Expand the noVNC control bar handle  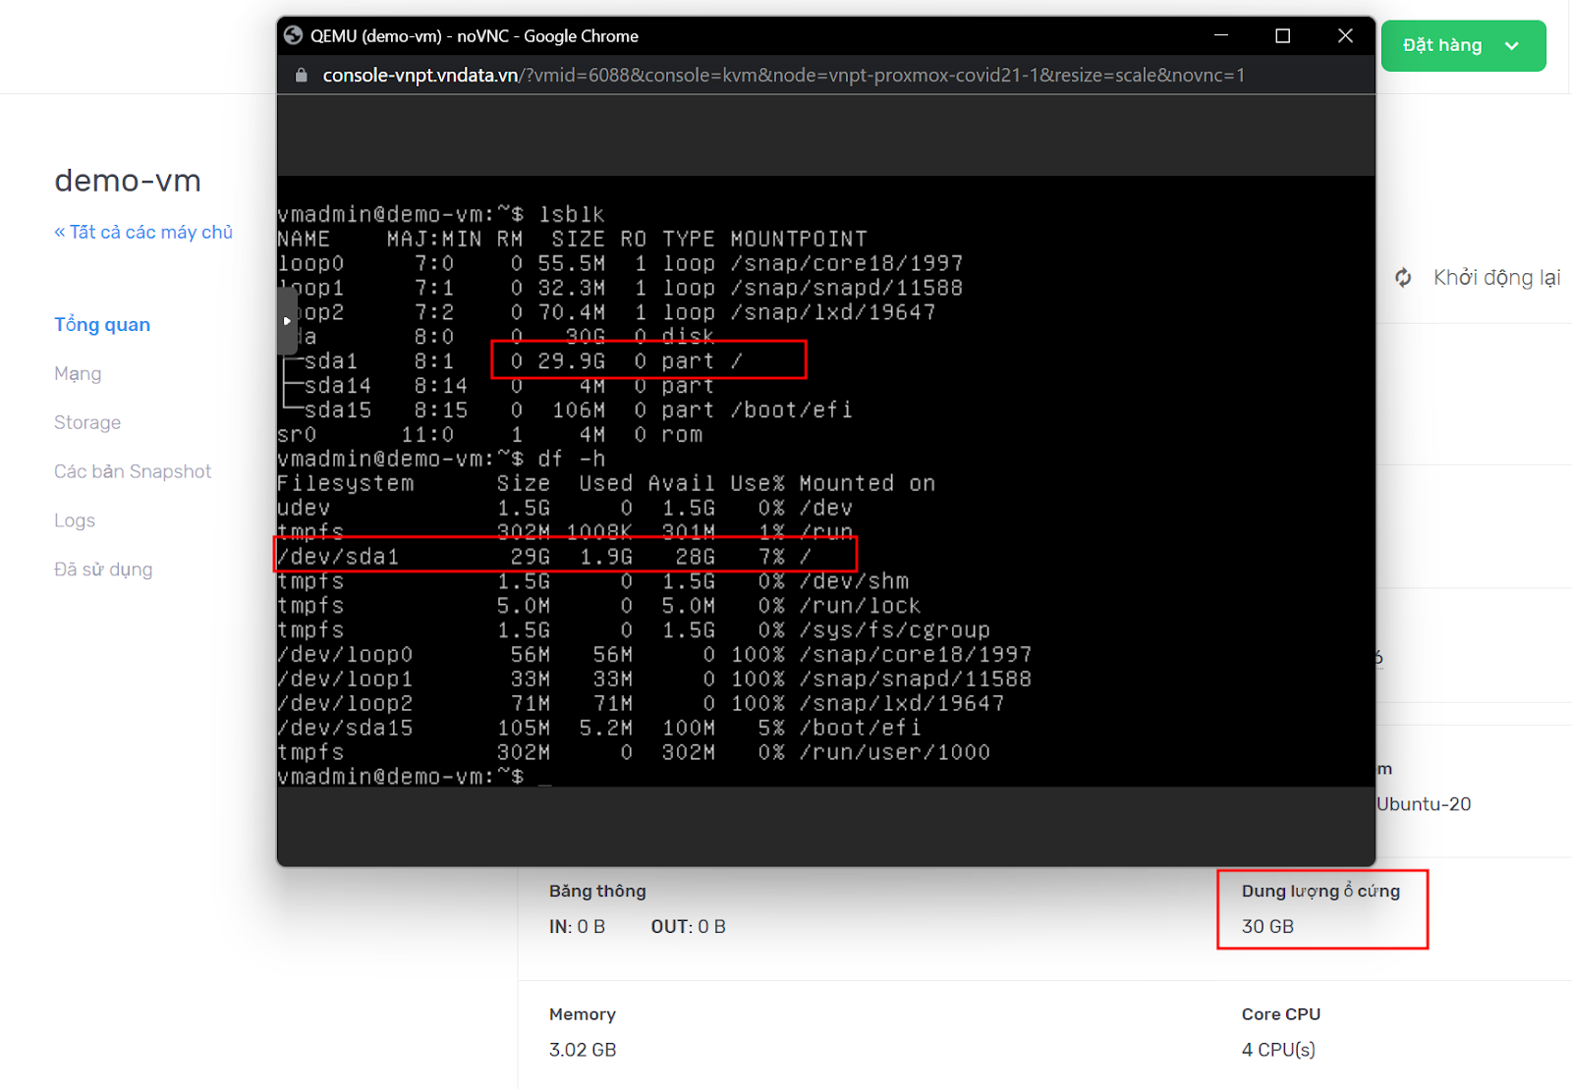click(x=287, y=321)
